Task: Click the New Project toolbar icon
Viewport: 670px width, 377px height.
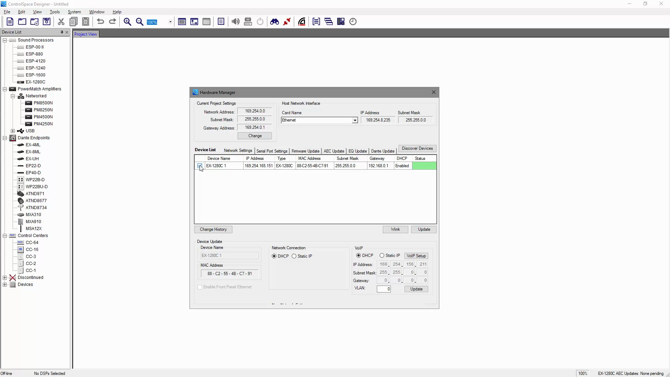Action: coord(10,22)
